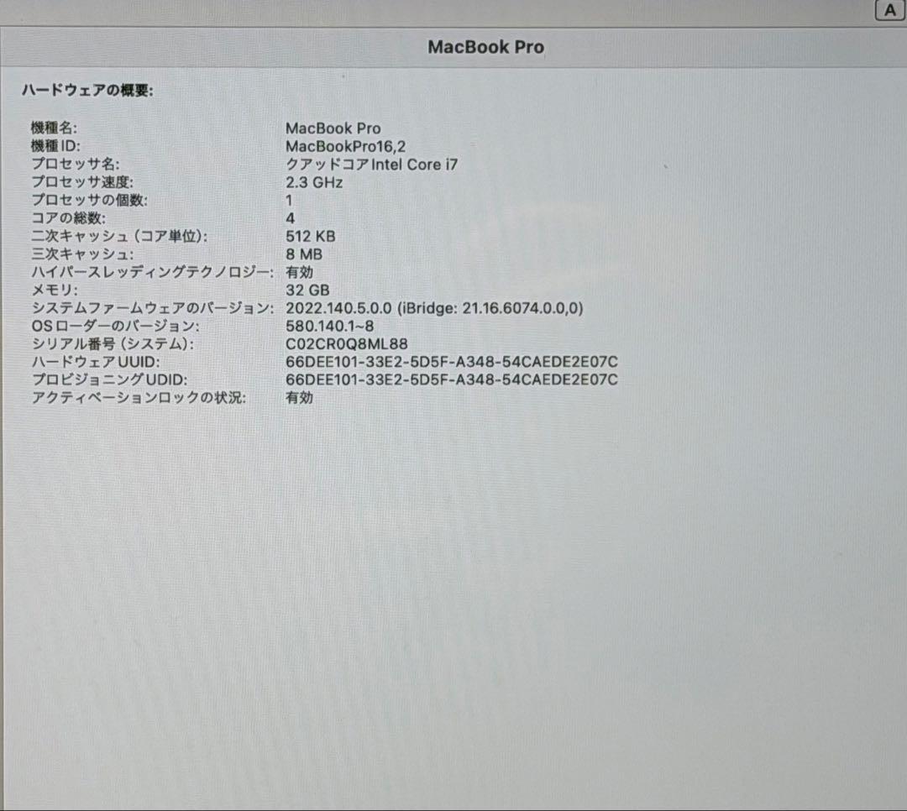
Task: Click the ハイパースレッディングテクノロジー 有効 status
Action: click(301, 272)
